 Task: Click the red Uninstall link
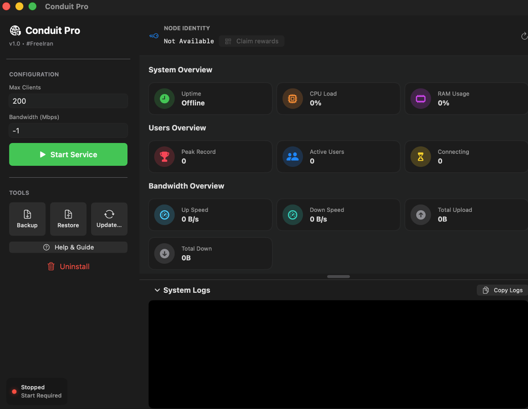[68, 267]
